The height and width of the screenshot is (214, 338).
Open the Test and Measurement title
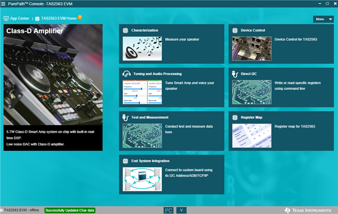point(150,117)
